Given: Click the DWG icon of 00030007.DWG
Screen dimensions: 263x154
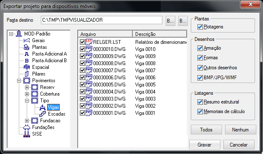Looking at the screenshot, I should click(x=89, y=71).
